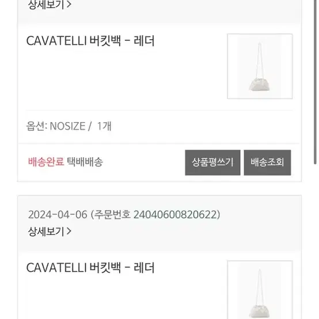Click 상품평쓰기 review button

pos(212,162)
